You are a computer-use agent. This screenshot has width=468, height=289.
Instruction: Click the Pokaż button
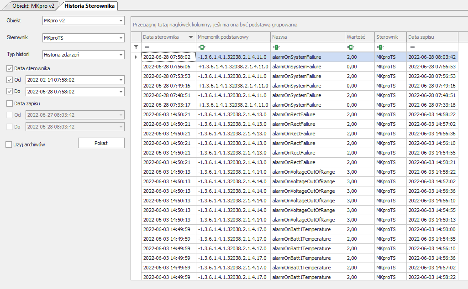click(x=101, y=143)
